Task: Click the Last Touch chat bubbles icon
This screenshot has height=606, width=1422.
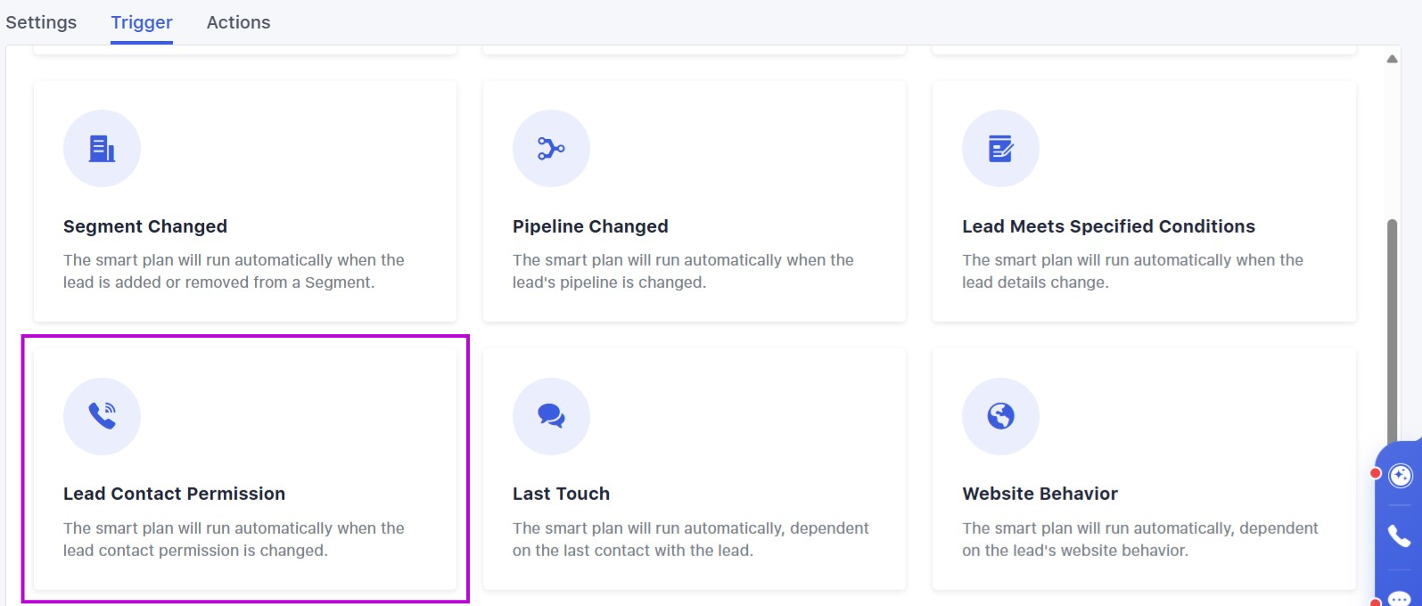Action: [x=551, y=416]
